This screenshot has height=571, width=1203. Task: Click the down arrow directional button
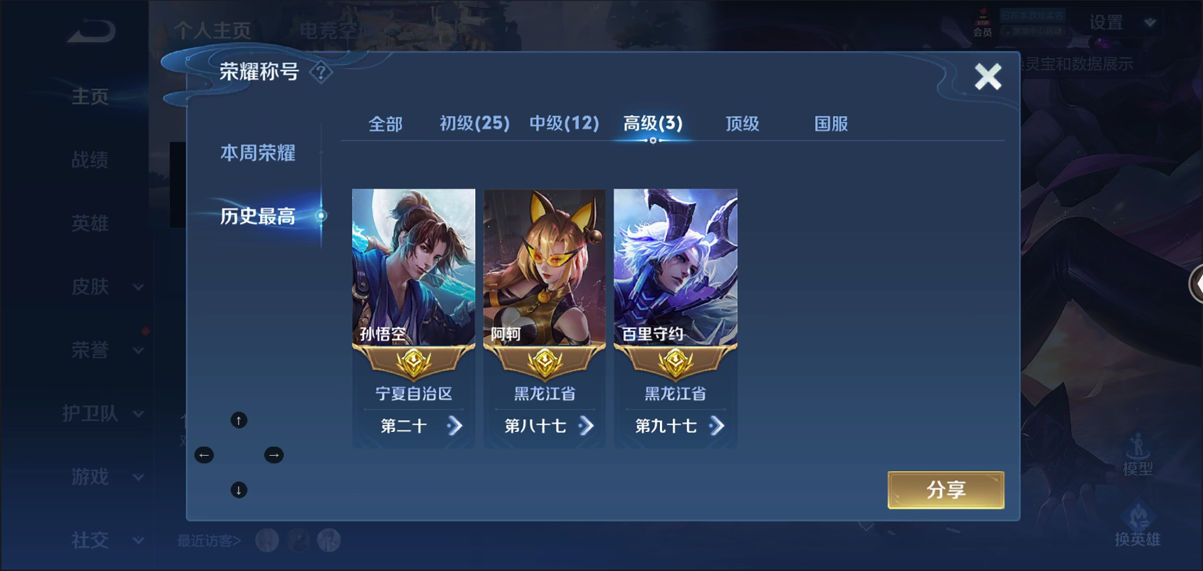tap(239, 490)
